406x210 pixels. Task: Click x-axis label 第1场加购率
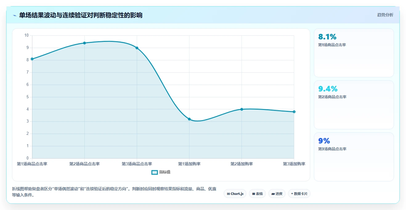coord(189,164)
